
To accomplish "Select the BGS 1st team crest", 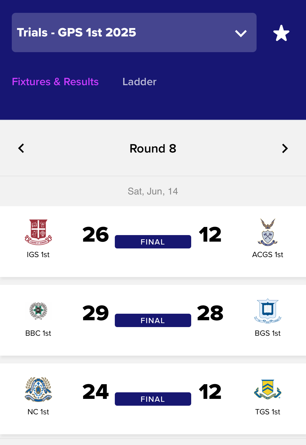I will [268, 311].
